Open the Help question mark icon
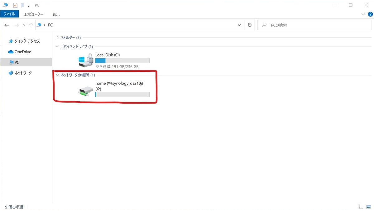 point(370,14)
